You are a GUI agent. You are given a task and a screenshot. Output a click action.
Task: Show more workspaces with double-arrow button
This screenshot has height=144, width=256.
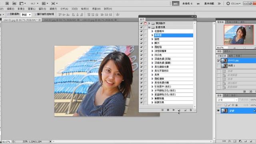tap(219, 4)
